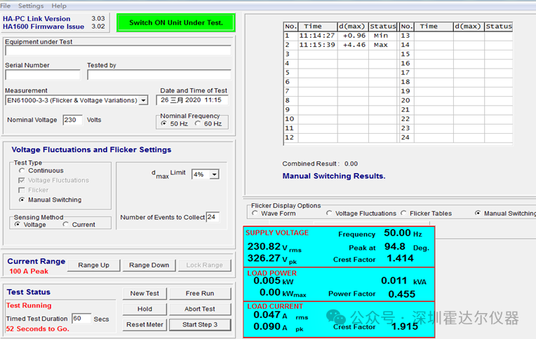Select Current sensing method
536x339 pixels.
coord(67,225)
